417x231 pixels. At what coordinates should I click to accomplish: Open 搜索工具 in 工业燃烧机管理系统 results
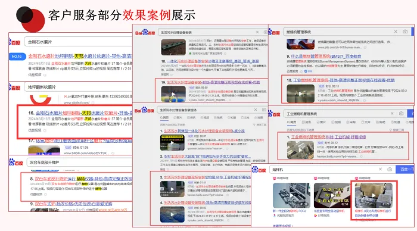pyautogui.click(x=397, y=130)
